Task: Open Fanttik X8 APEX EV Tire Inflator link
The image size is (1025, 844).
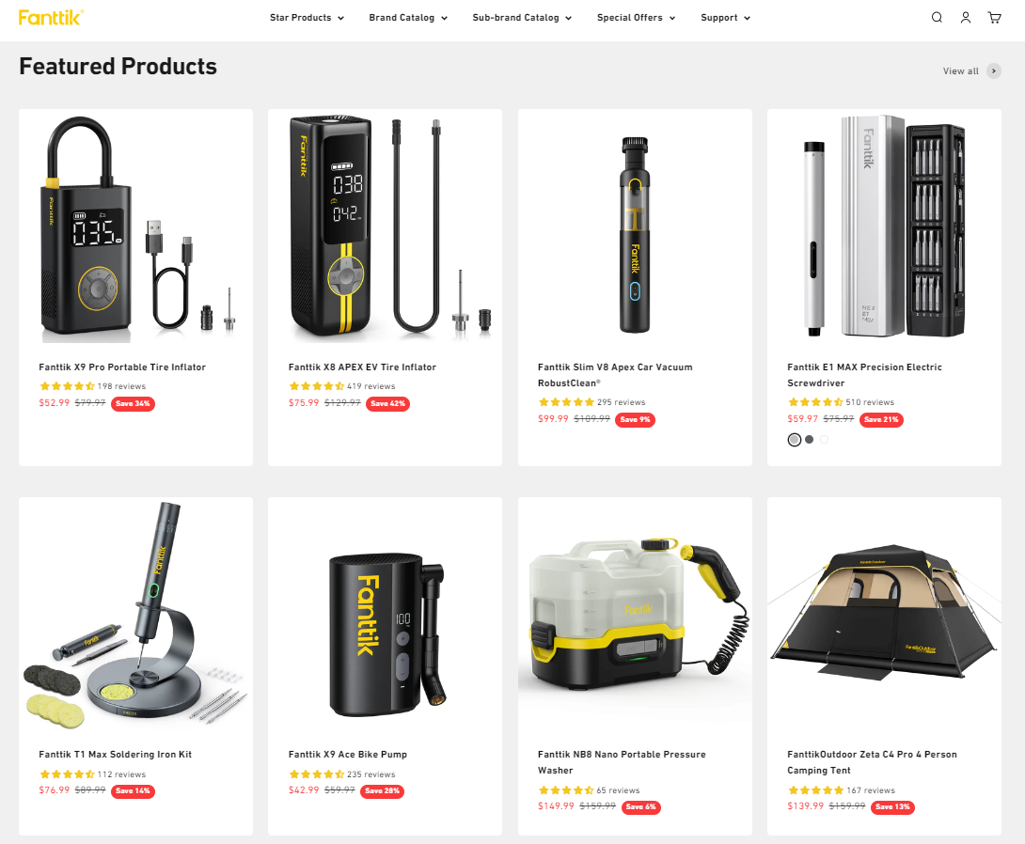Action: click(362, 367)
